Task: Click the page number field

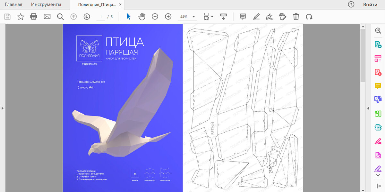Action: (x=101, y=17)
